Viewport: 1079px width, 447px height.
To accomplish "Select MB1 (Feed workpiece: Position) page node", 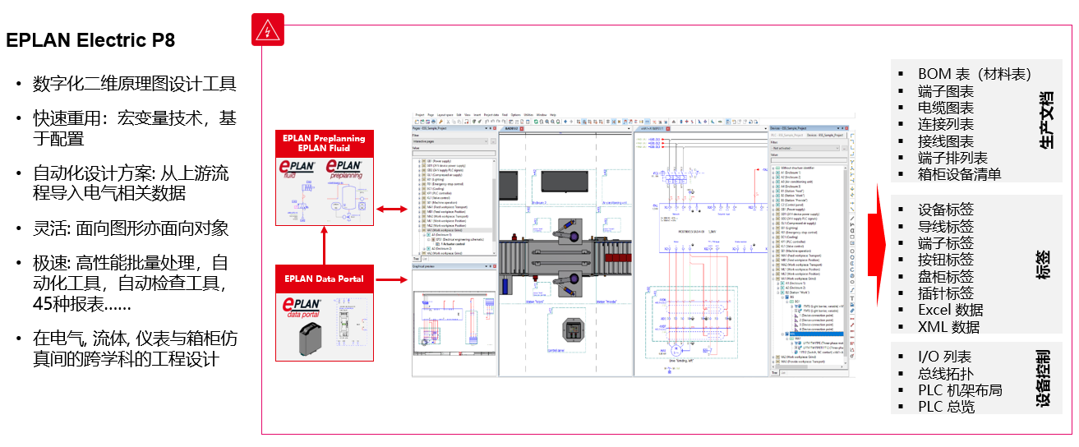I will point(447,212).
